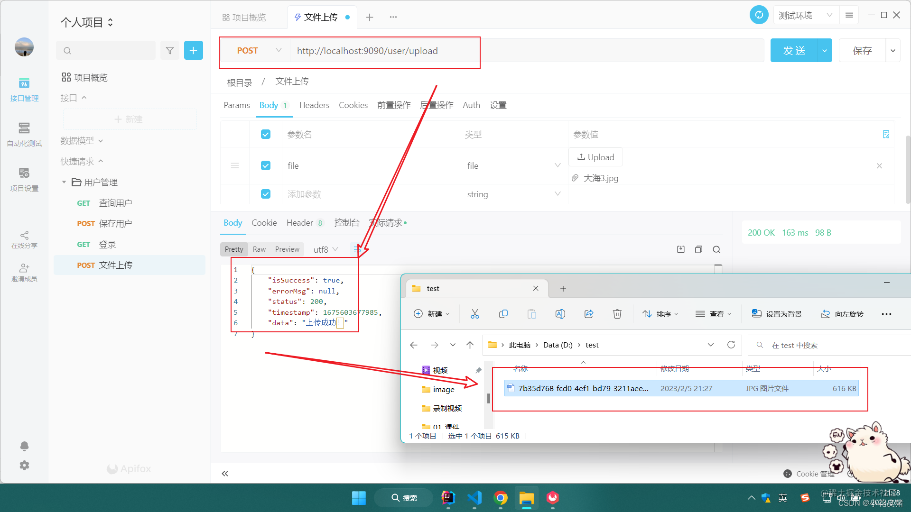Click the refresh sync icon near environment selector

point(759,15)
